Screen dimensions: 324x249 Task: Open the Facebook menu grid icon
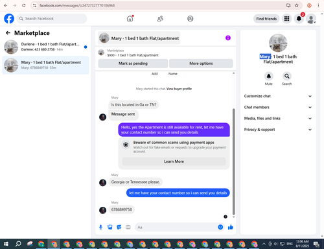(x=286, y=19)
